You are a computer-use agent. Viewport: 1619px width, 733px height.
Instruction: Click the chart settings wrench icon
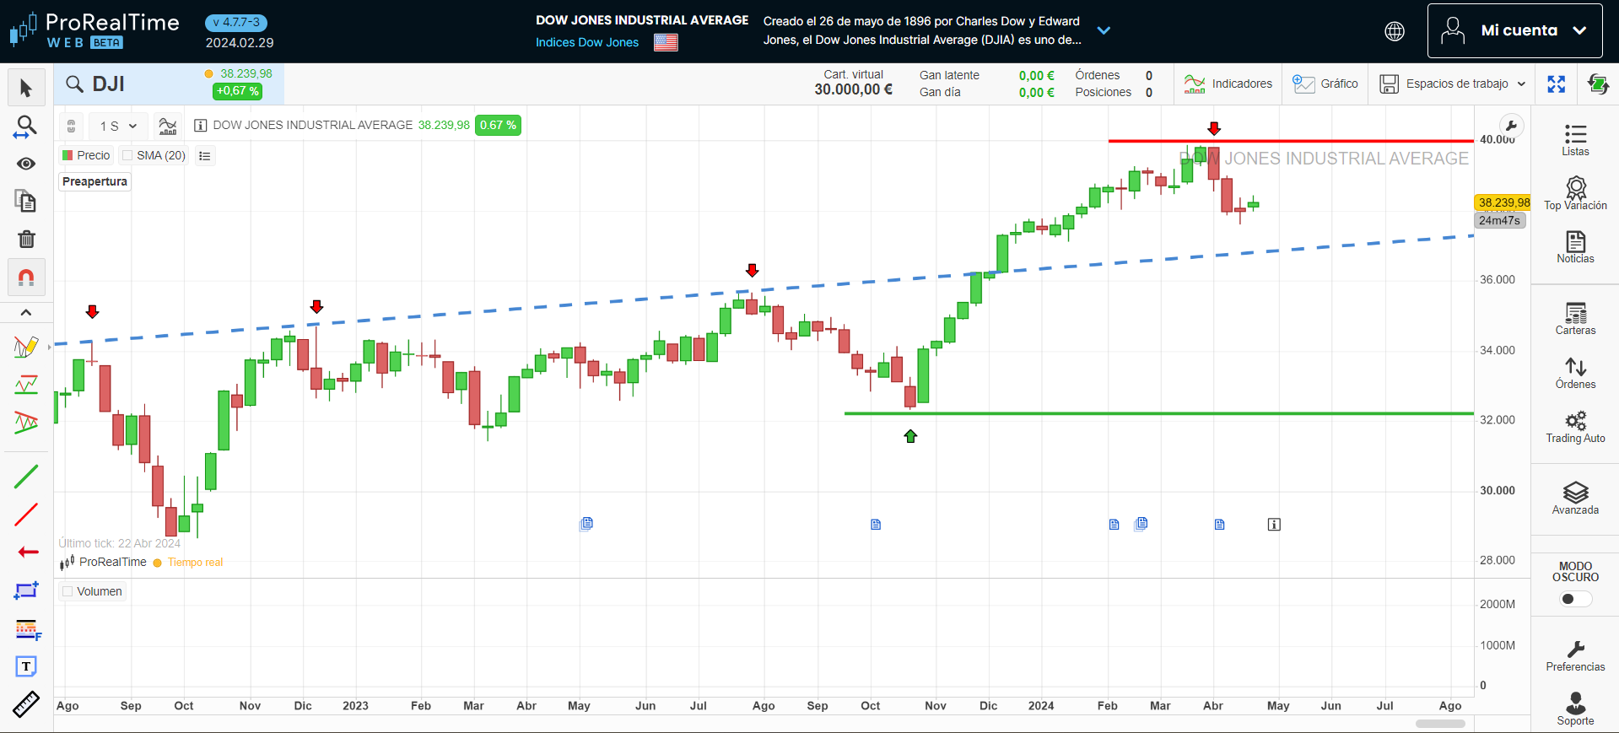tap(1511, 127)
